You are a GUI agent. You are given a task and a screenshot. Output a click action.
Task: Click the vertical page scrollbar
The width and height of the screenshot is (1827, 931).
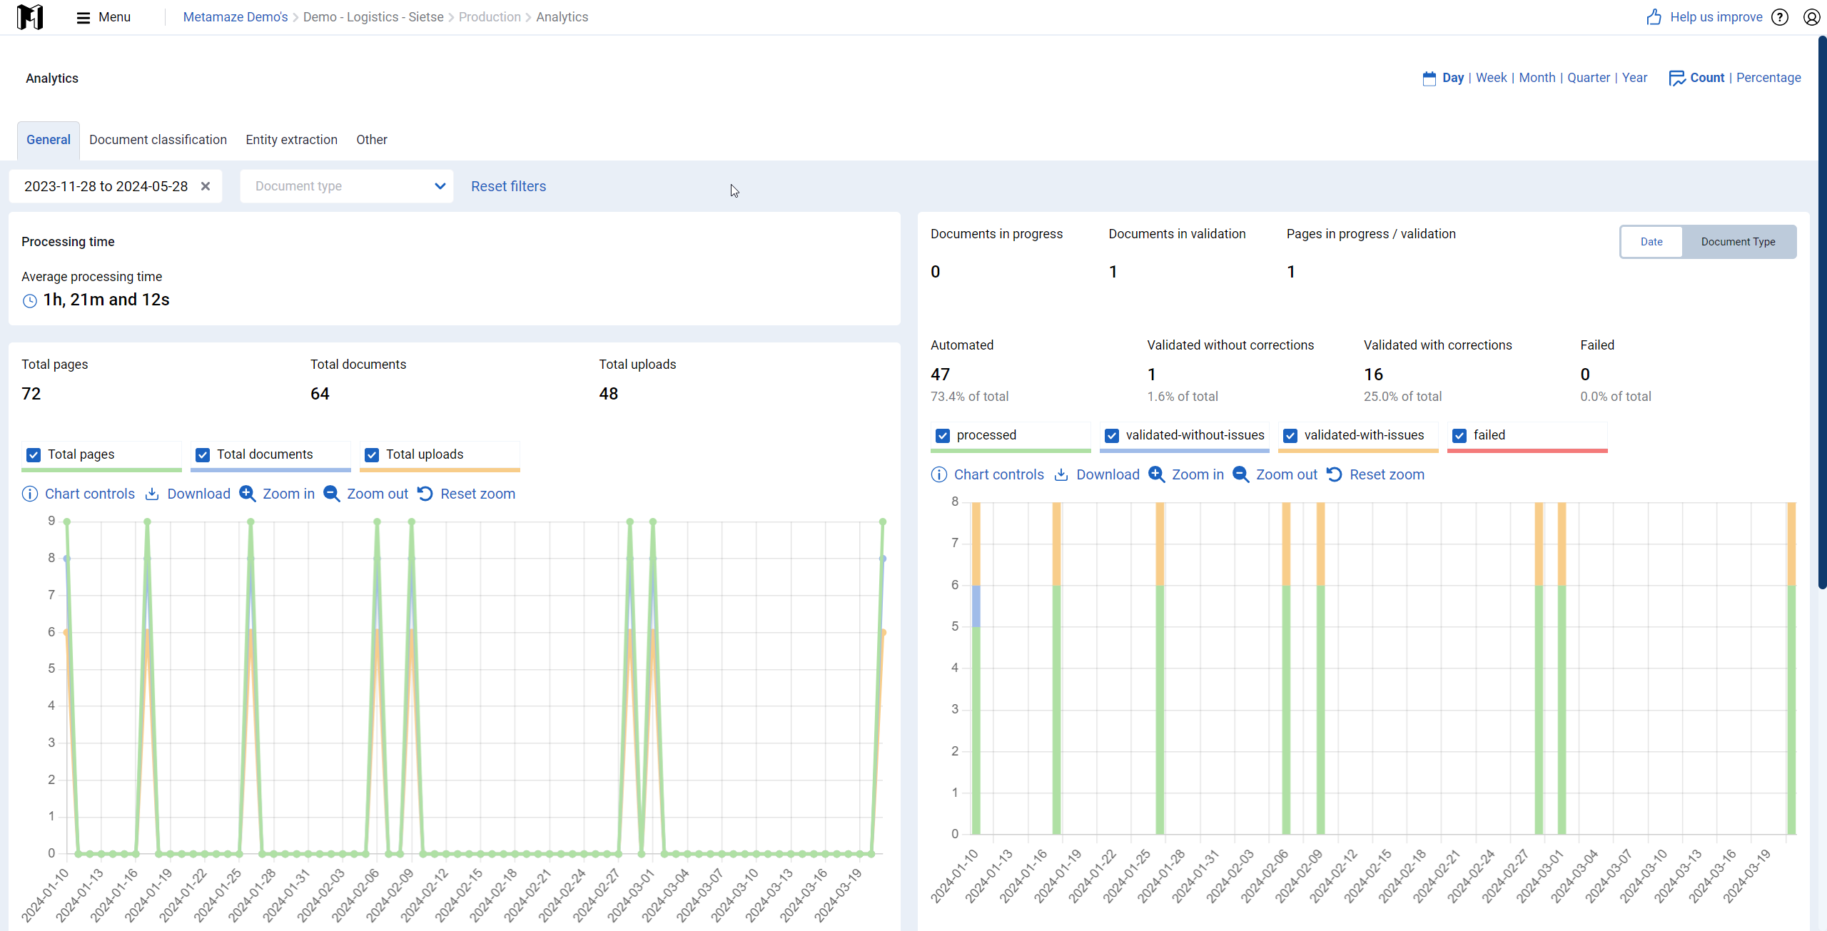1822,314
